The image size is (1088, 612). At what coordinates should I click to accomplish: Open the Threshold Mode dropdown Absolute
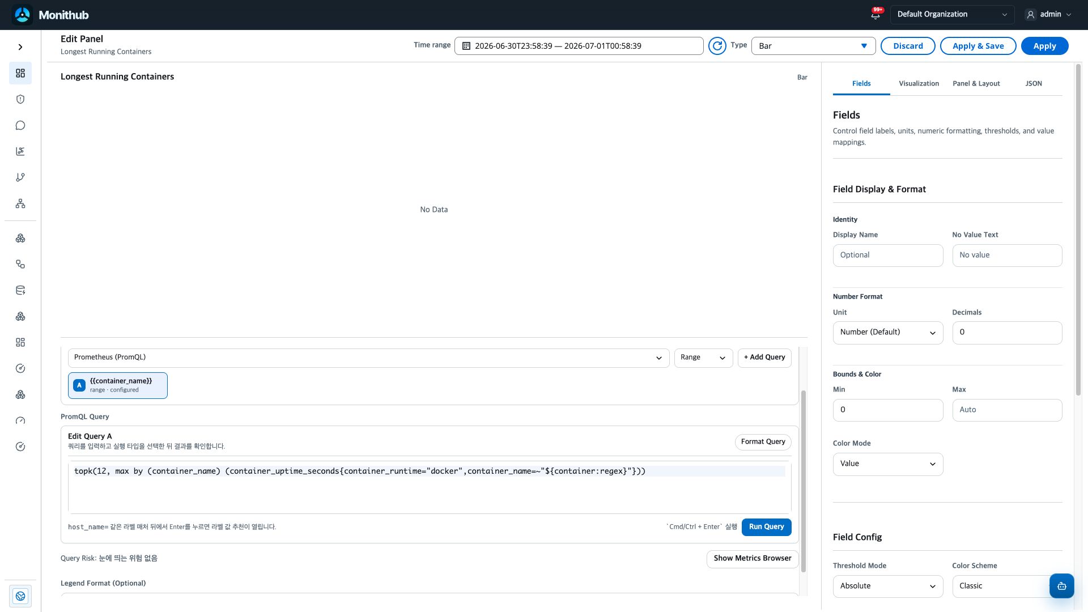coord(888,586)
